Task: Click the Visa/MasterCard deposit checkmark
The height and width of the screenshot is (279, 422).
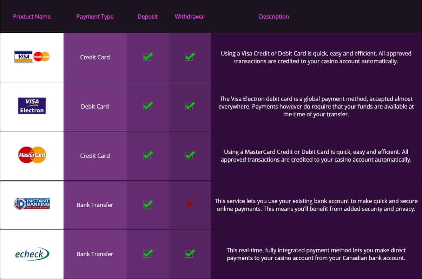Action: (x=148, y=56)
